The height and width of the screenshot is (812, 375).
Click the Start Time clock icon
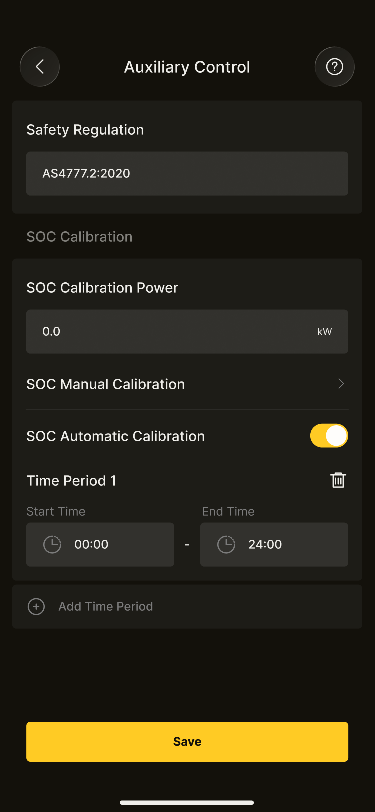tap(52, 544)
